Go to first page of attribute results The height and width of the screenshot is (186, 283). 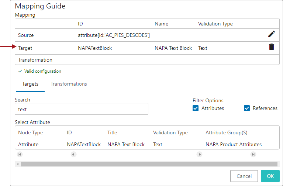(x=20, y=154)
